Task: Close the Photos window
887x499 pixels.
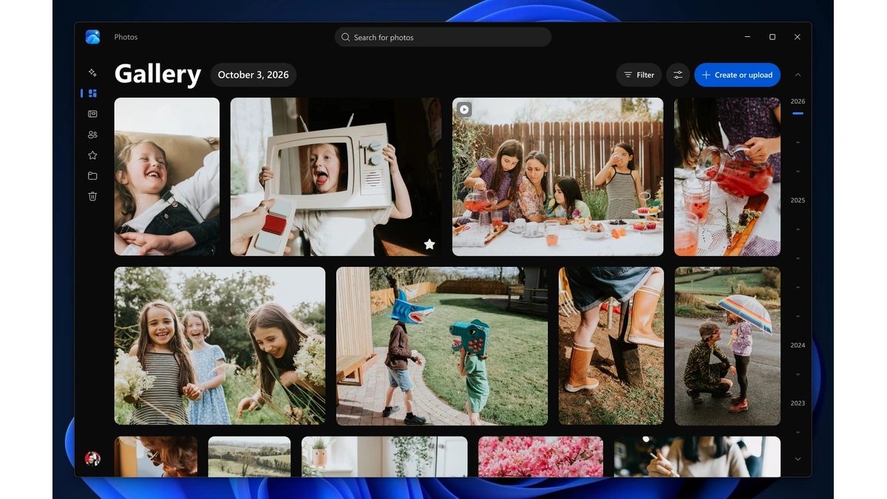Action: [797, 37]
